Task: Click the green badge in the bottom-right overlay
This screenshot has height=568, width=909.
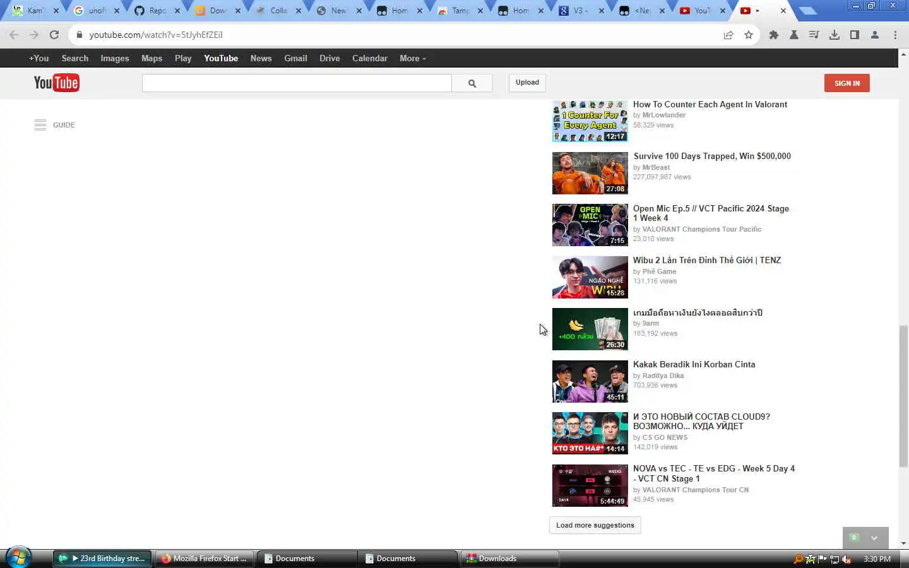Action: pyautogui.click(x=854, y=538)
